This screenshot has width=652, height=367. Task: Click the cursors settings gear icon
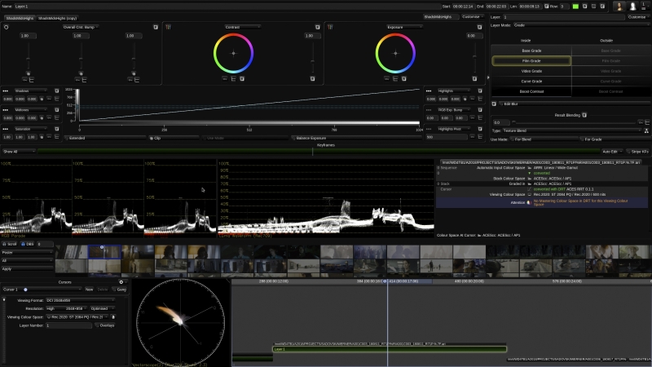[121, 282]
